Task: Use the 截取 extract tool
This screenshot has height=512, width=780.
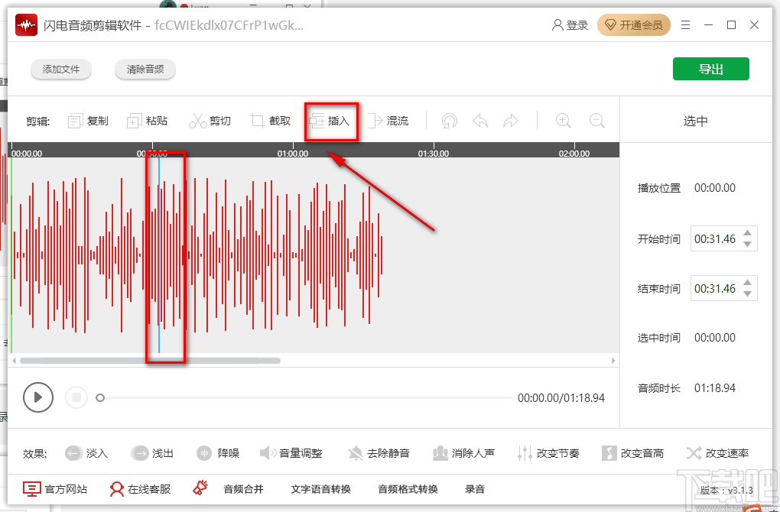Action: coord(271,120)
